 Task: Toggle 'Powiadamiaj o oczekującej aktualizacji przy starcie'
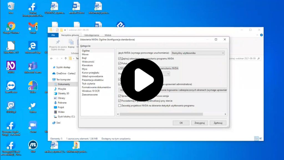point(120,101)
